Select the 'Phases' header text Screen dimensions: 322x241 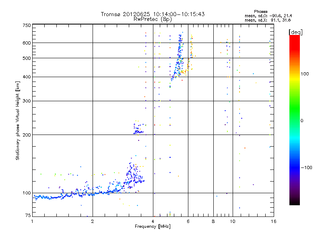point(260,12)
